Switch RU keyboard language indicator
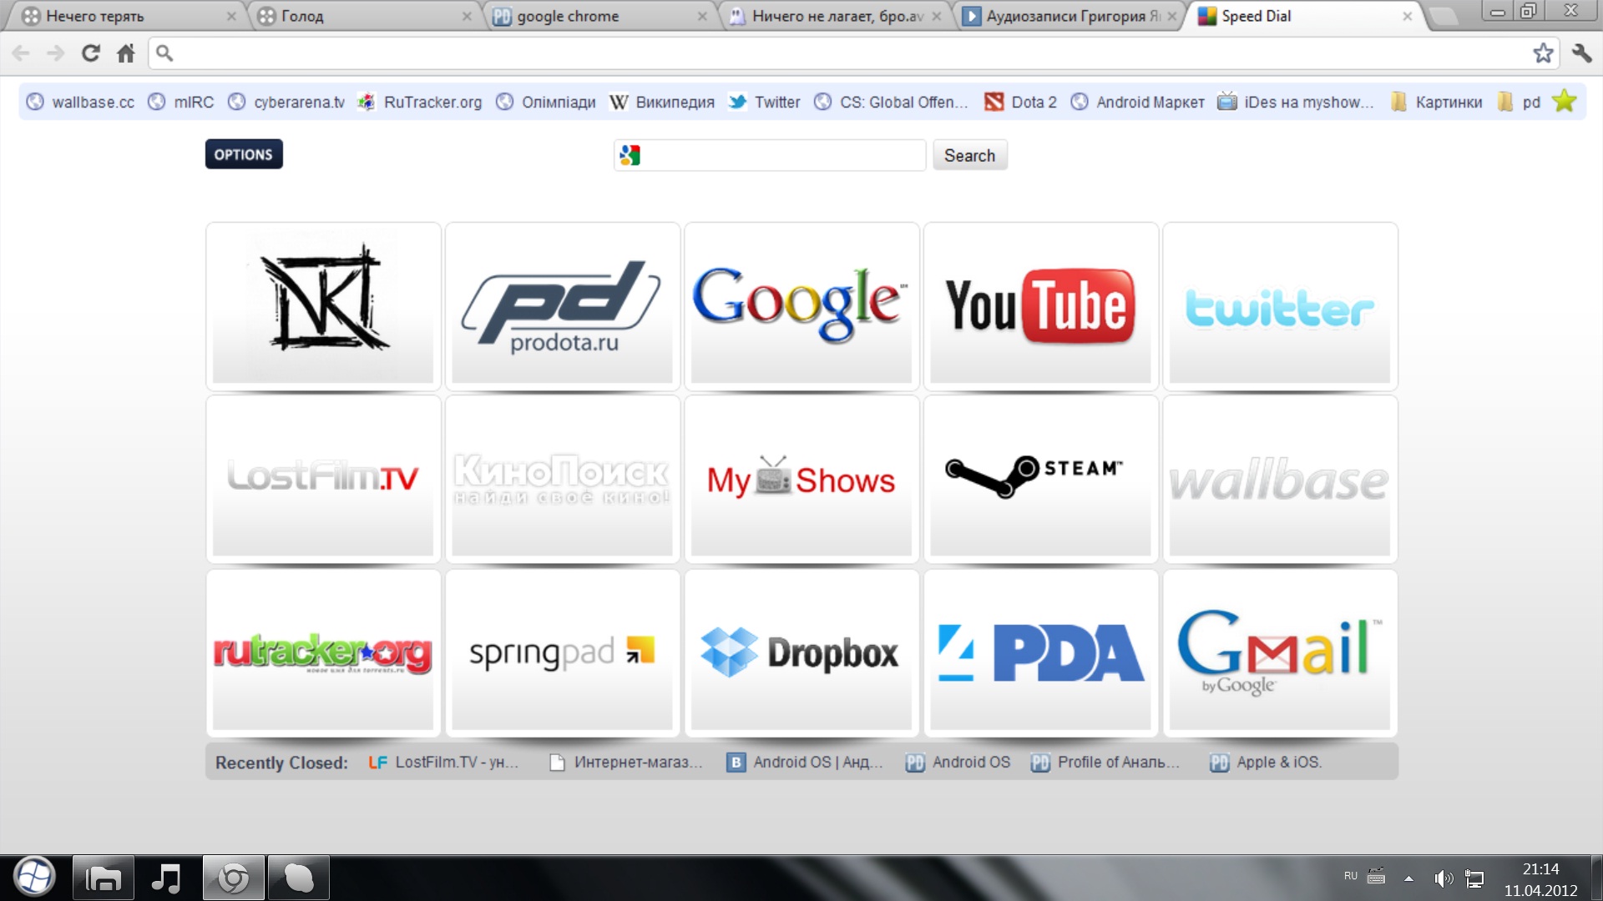 [1350, 876]
